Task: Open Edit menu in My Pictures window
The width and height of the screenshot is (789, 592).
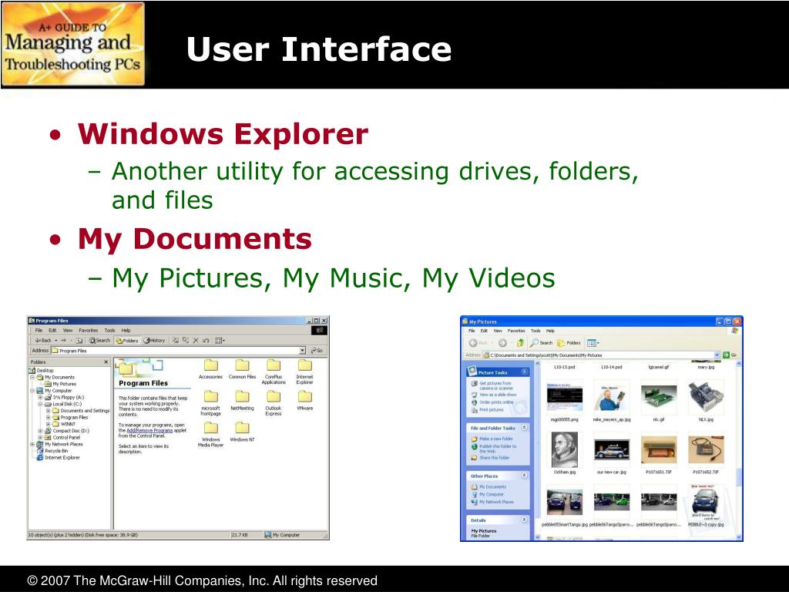Action: pos(484,331)
